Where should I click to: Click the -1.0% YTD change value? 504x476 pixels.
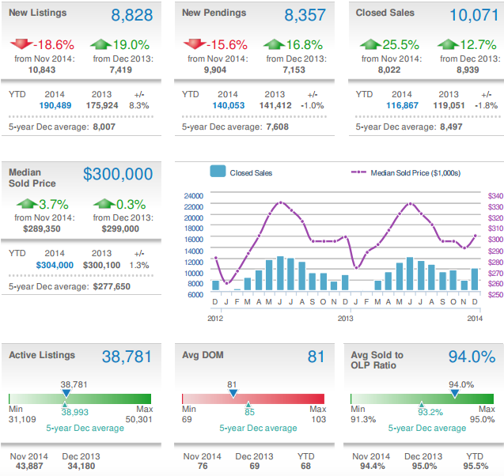[313, 105]
